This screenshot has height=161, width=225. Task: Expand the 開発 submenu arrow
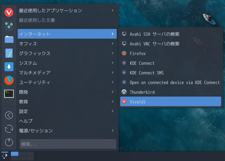113,92
